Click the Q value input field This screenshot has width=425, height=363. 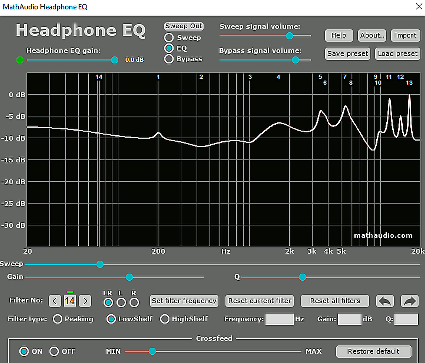point(406,319)
